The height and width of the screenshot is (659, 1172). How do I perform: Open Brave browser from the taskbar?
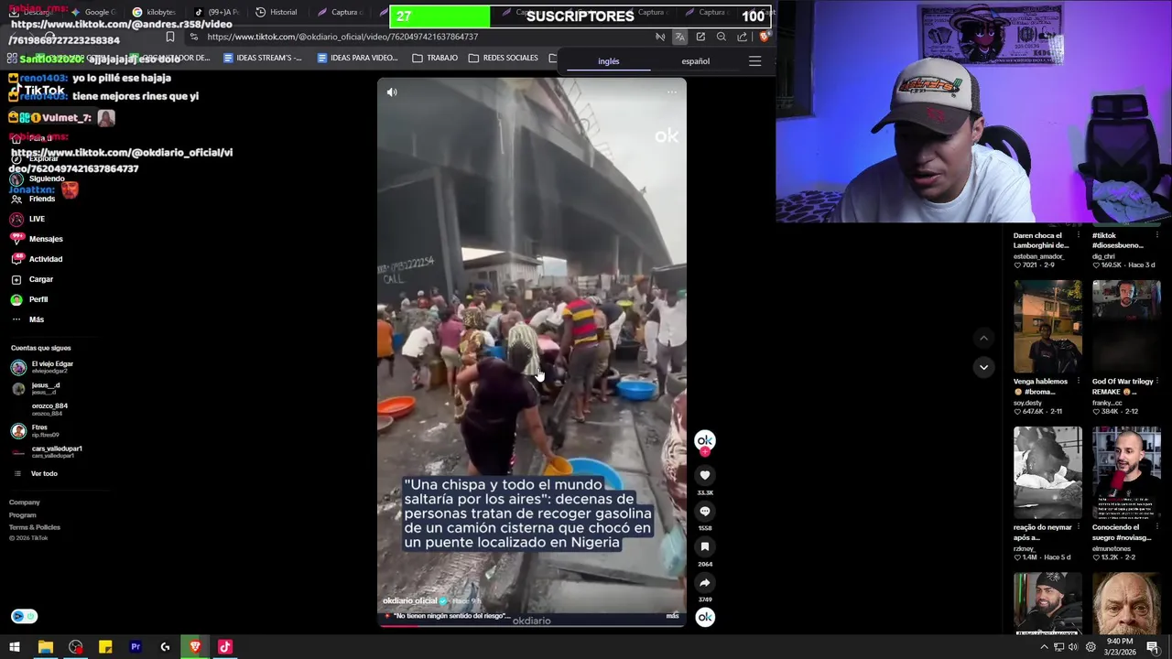tap(195, 647)
